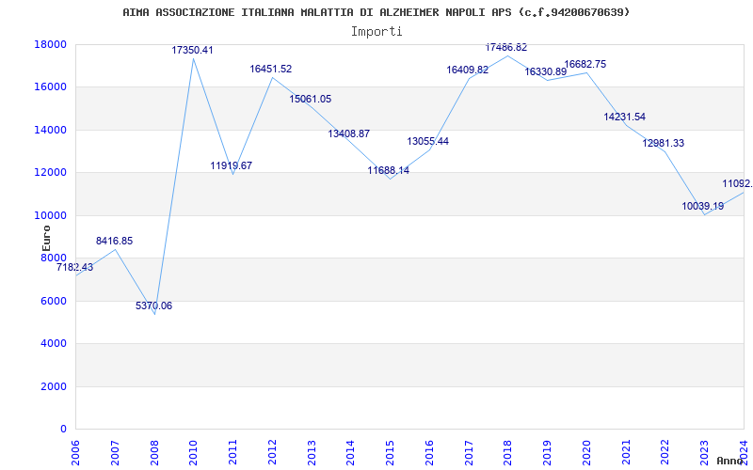Click the x-axis year label 2020
Viewport: 753px width, 470px height.
click(586, 453)
